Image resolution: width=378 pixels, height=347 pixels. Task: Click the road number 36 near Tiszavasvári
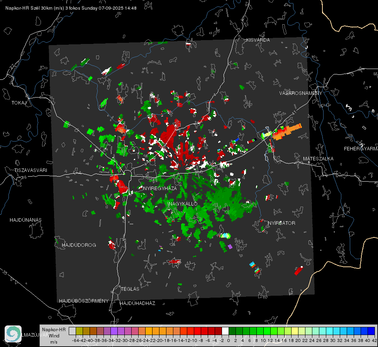point(24,177)
